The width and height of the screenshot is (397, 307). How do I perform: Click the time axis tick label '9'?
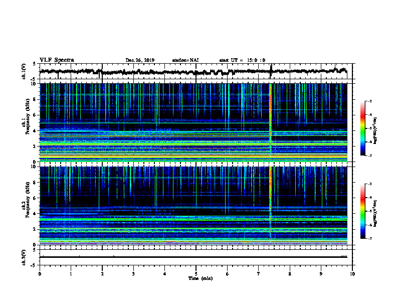[x=321, y=274]
